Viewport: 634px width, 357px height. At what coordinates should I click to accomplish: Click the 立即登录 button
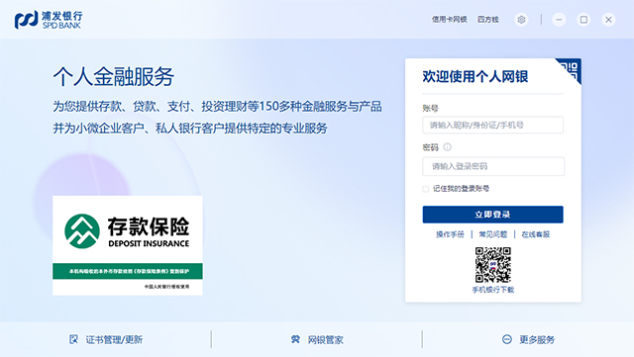click(493, 215)
